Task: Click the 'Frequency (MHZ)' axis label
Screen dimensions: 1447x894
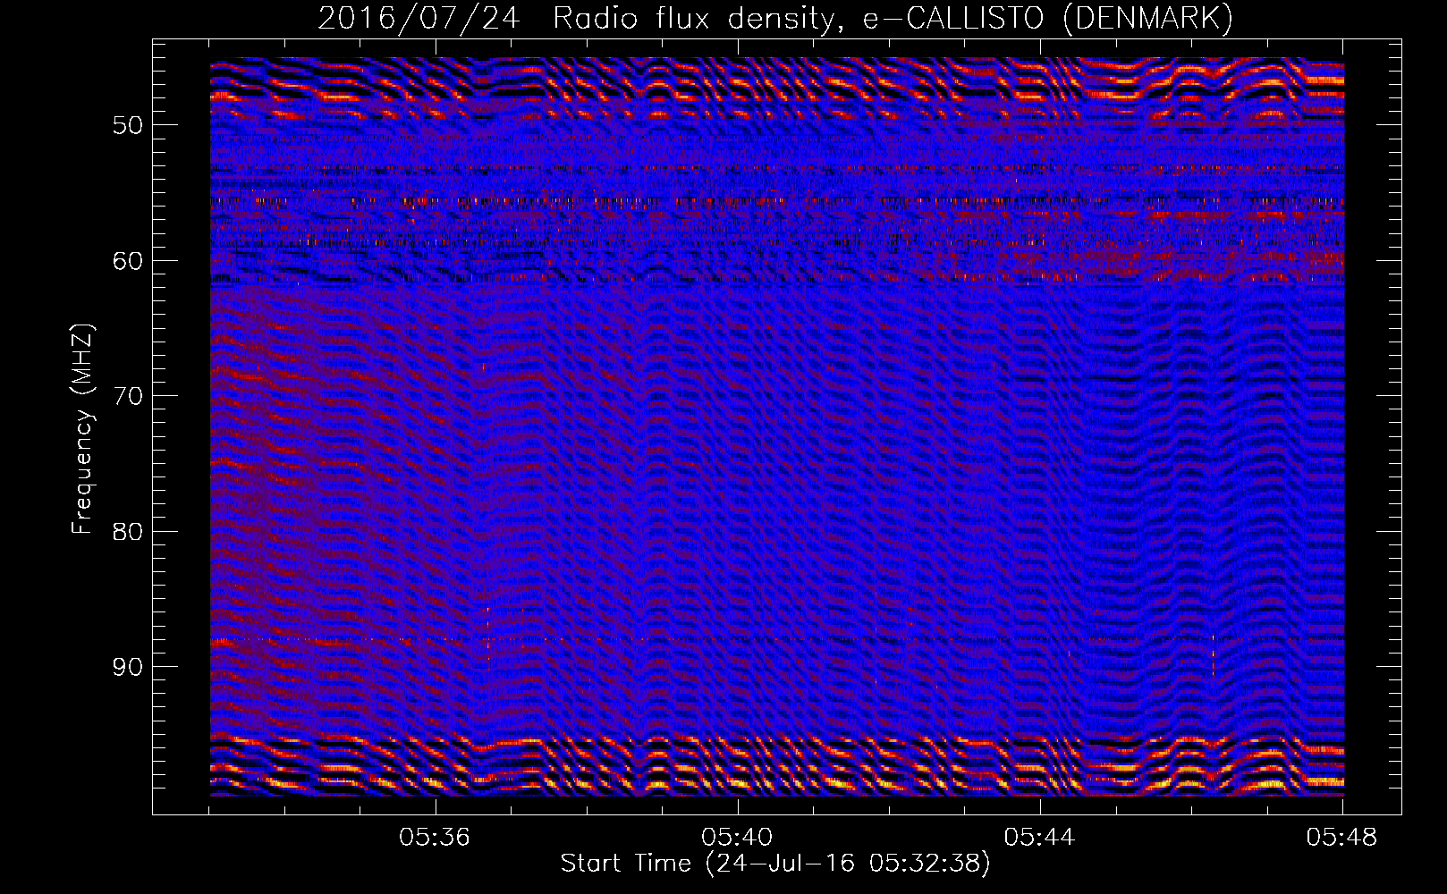Action: 82,429
